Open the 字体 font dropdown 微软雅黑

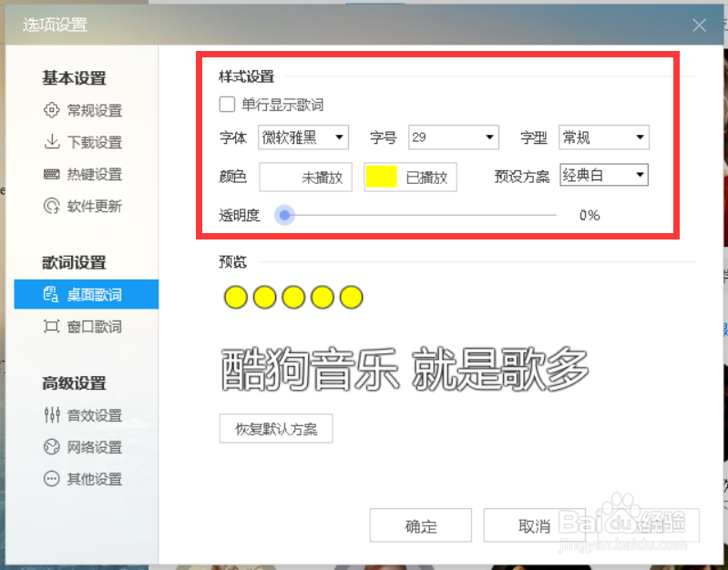point(303,137)
